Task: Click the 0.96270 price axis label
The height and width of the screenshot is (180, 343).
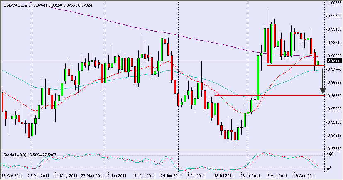Action: coord(335,96)
